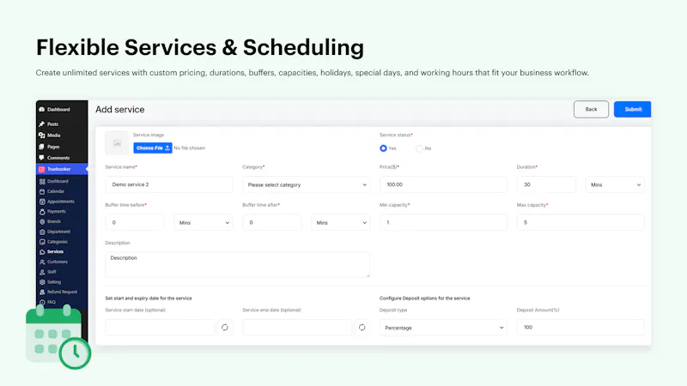Select No for Service status
Viewport: 687px width, 386px height.
point(419,148)
